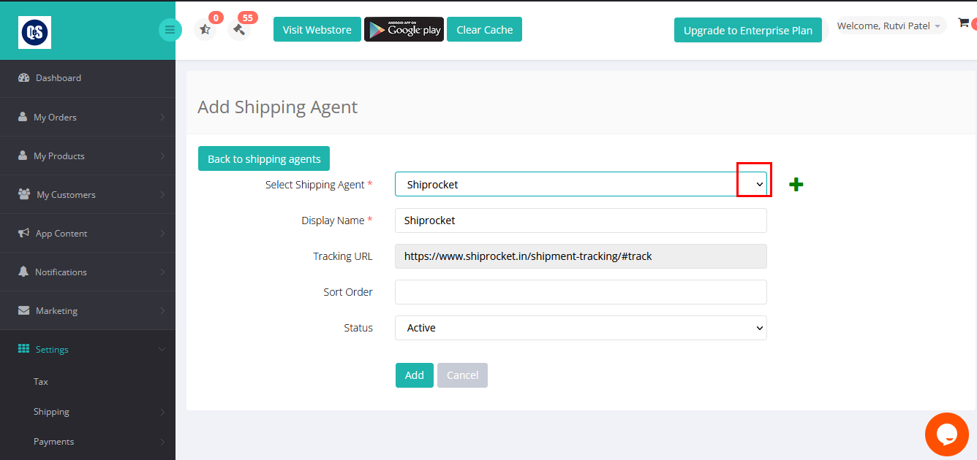Click the Tracking URL field
Image resolution: width=977 pixels, height=460 pixels.
[581, 256]
